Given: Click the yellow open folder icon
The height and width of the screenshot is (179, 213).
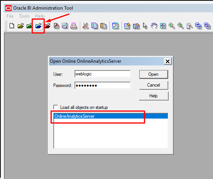Looking at the screenshot, I should [21, 26].
